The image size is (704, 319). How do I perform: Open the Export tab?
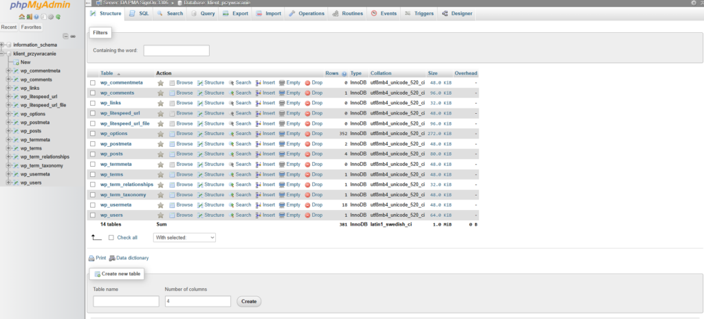[x=236, y=13]
